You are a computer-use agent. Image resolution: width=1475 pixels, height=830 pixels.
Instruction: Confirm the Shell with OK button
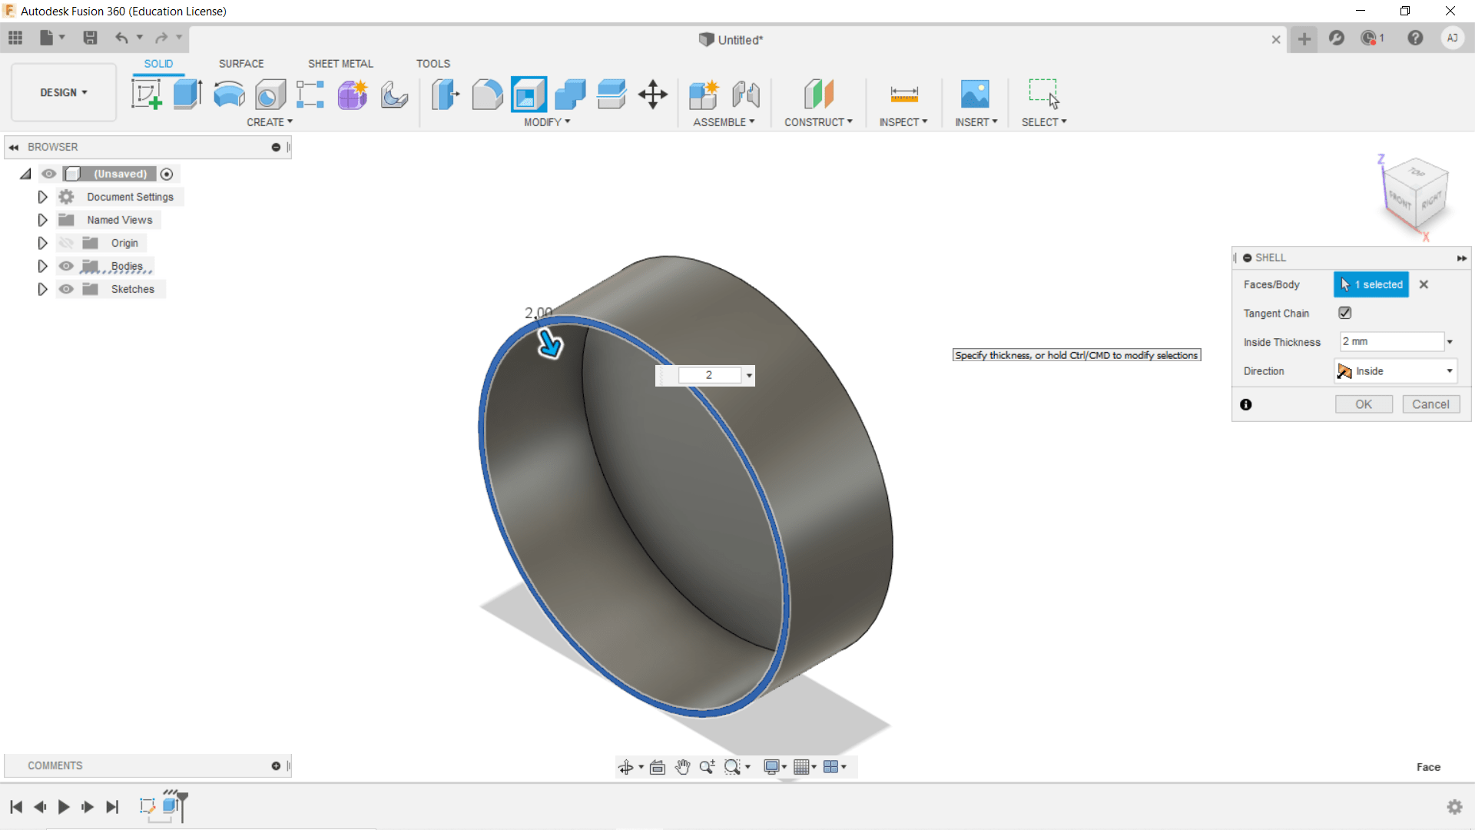point(1363,404)
